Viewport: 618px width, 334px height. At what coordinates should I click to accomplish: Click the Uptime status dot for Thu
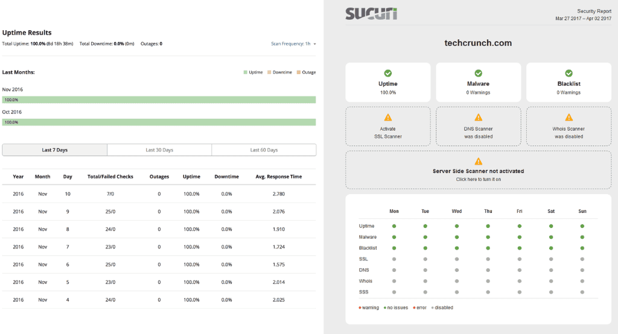pos(488,226)
